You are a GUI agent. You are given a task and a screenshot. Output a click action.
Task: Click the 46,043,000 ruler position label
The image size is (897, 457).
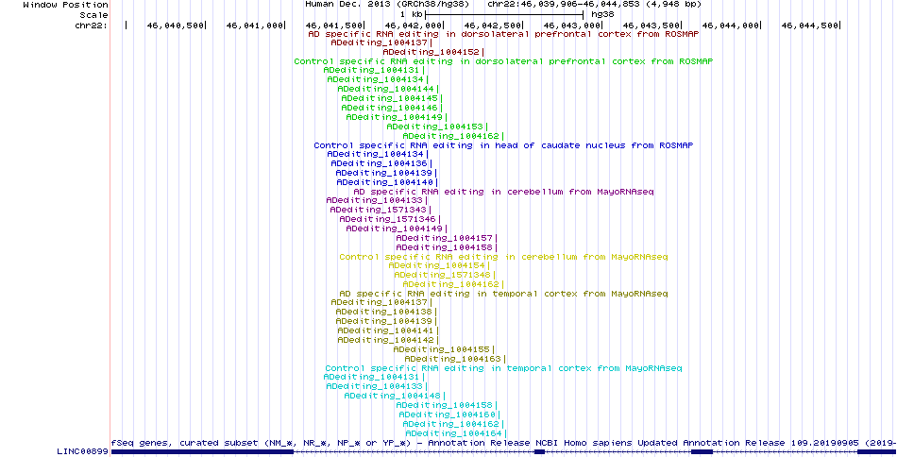(572, 25)
